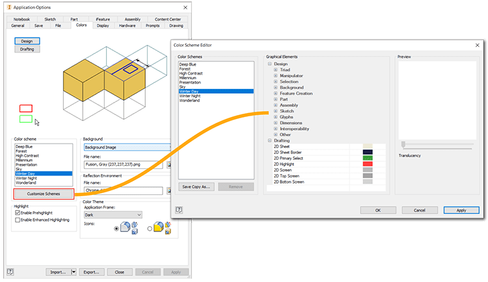The image size is (488, 282).
Task: Switch to the Sketch tab
Action: 50,19
